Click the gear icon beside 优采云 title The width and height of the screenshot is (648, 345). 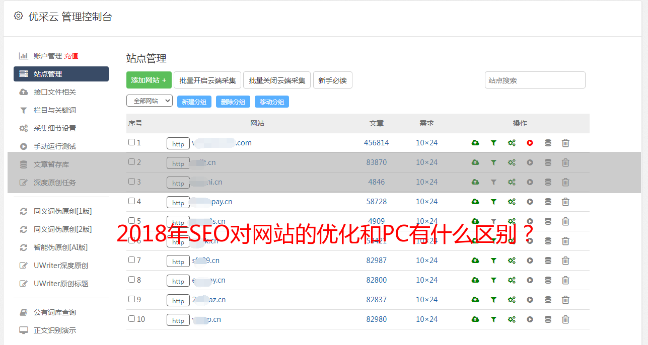(x=18, y=16)
